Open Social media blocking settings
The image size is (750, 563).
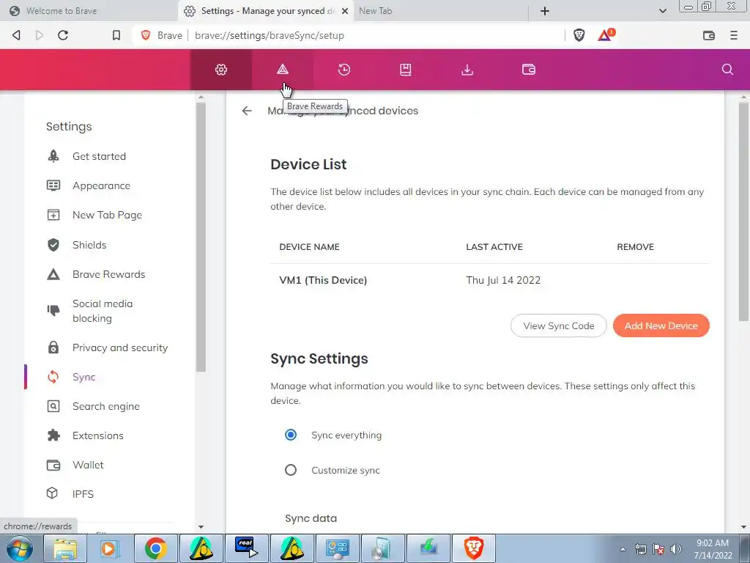click(103, 311)
